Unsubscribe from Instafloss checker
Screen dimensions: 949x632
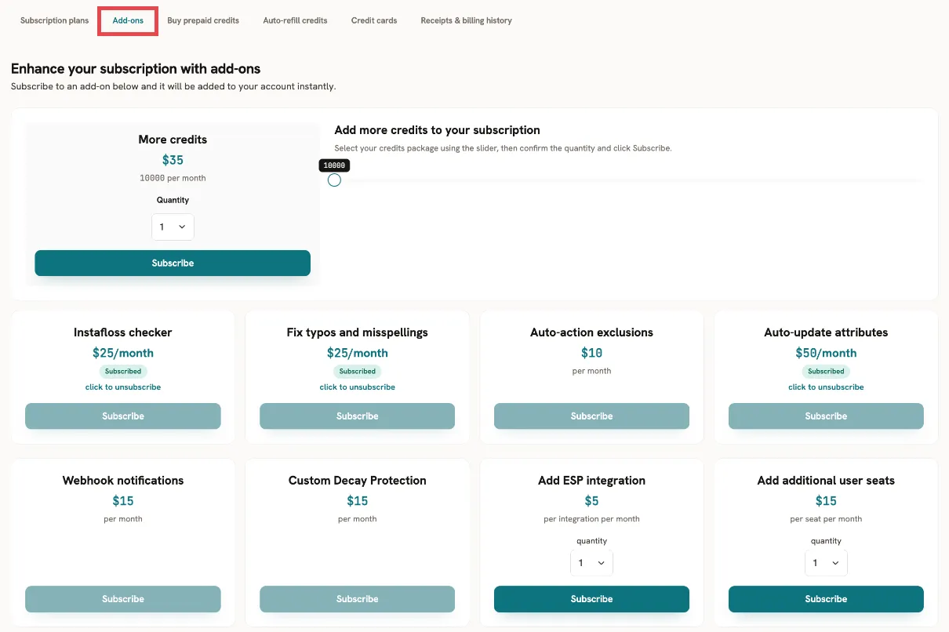tap(123, 387)
